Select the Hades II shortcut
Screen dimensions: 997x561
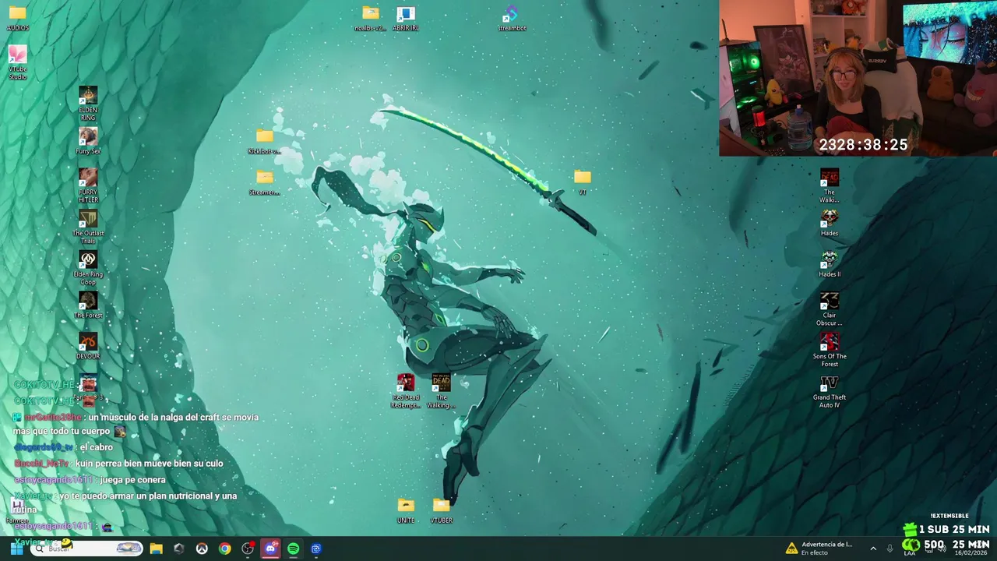[830, 264]
